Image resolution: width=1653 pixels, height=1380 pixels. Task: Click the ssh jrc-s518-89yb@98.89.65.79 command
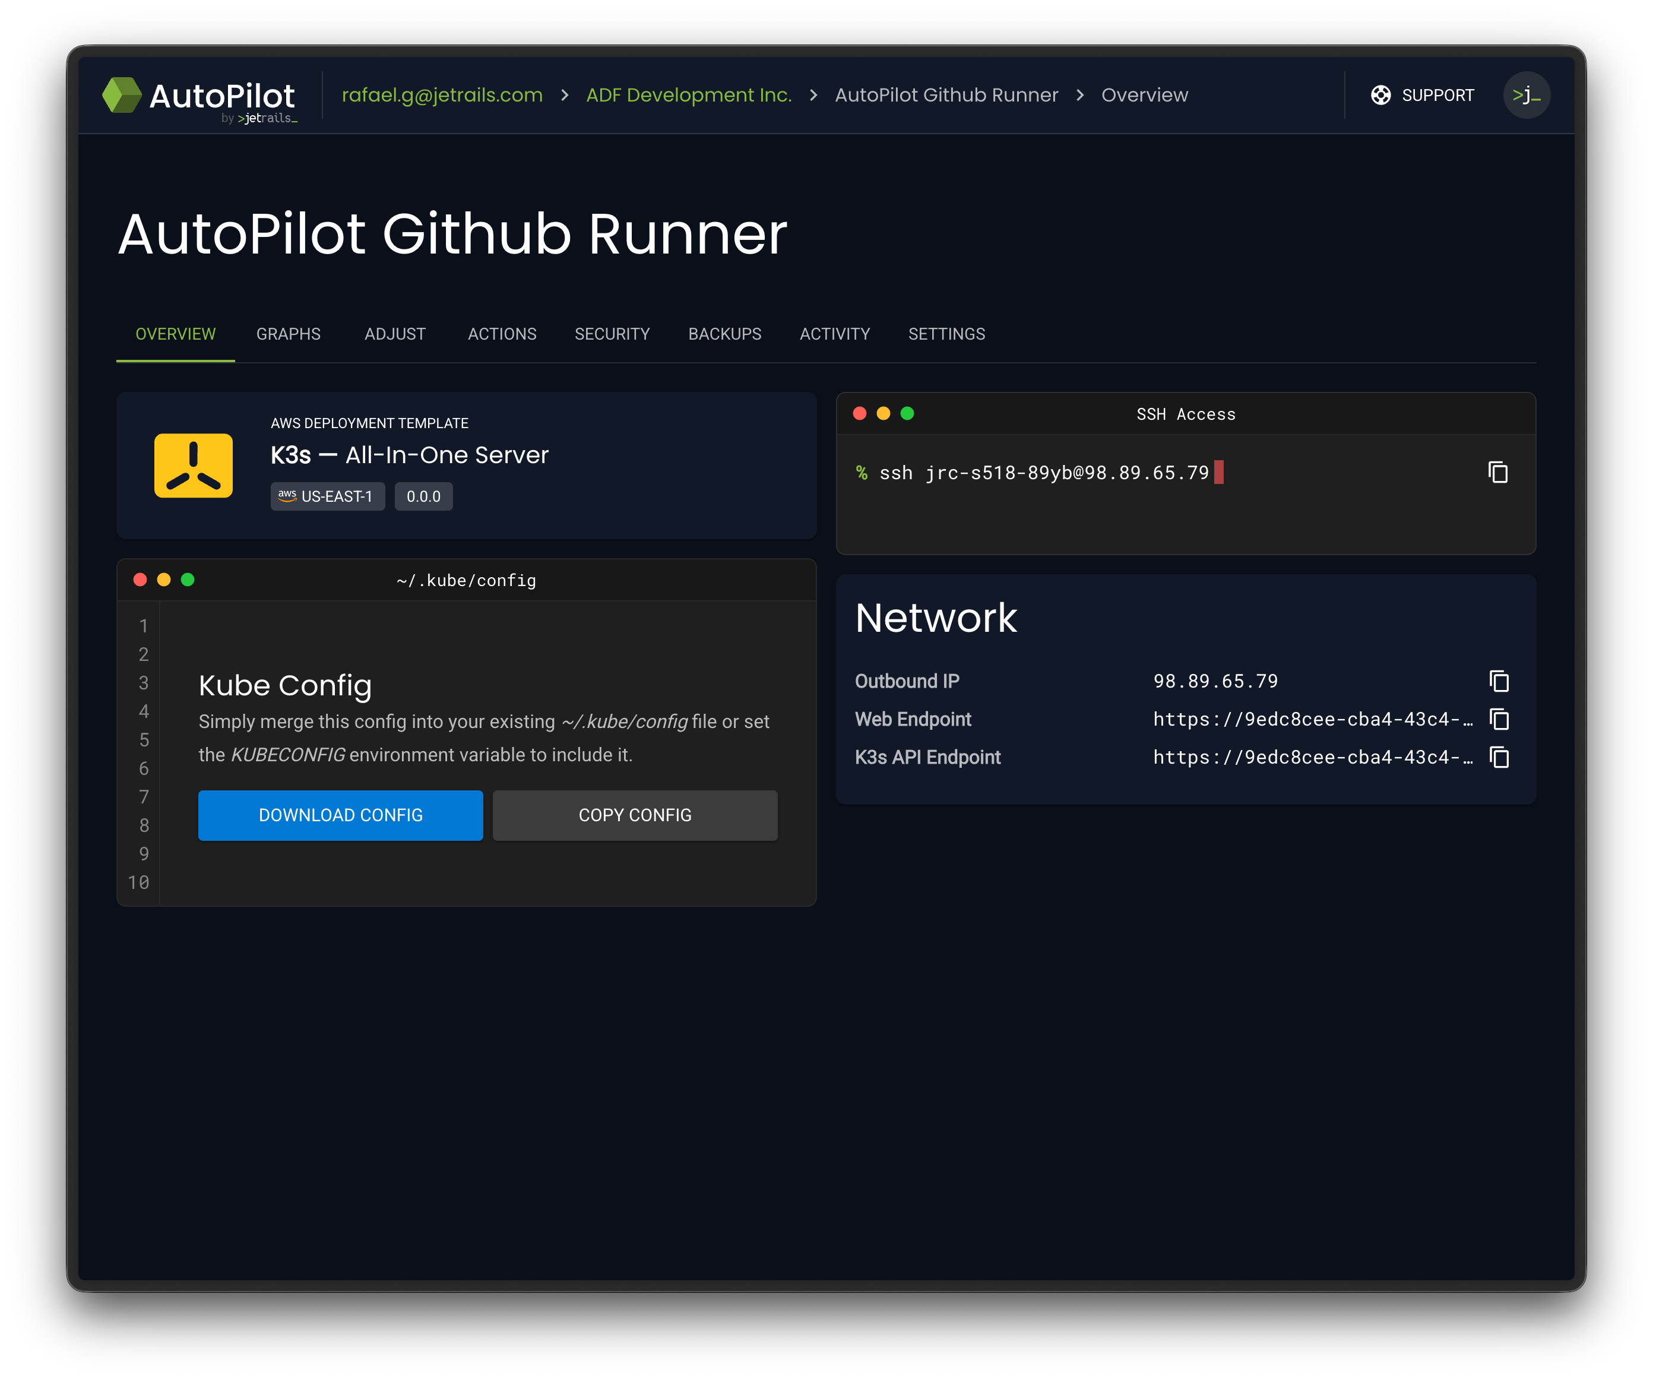1044,472
